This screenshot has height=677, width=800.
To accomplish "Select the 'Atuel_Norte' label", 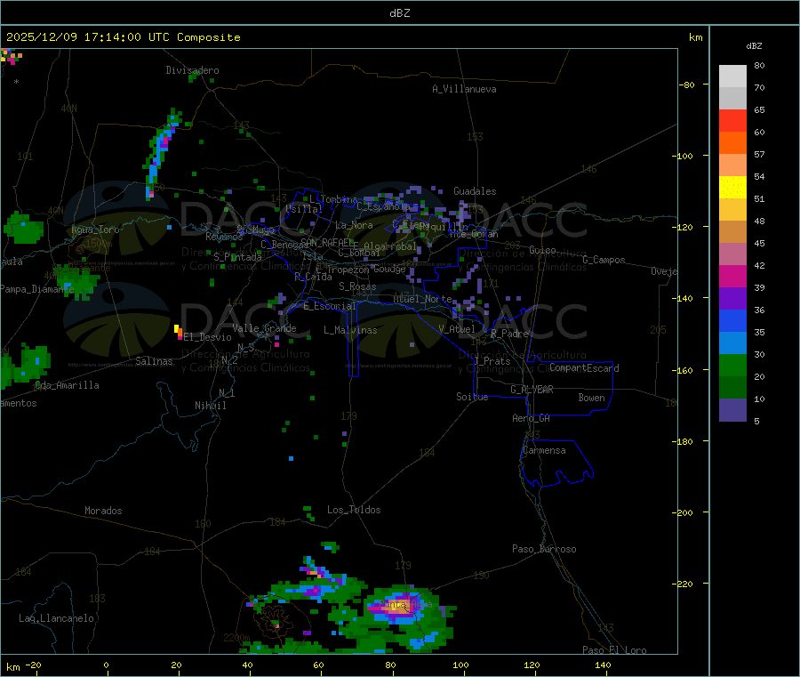I will click(x=422, y=299).
